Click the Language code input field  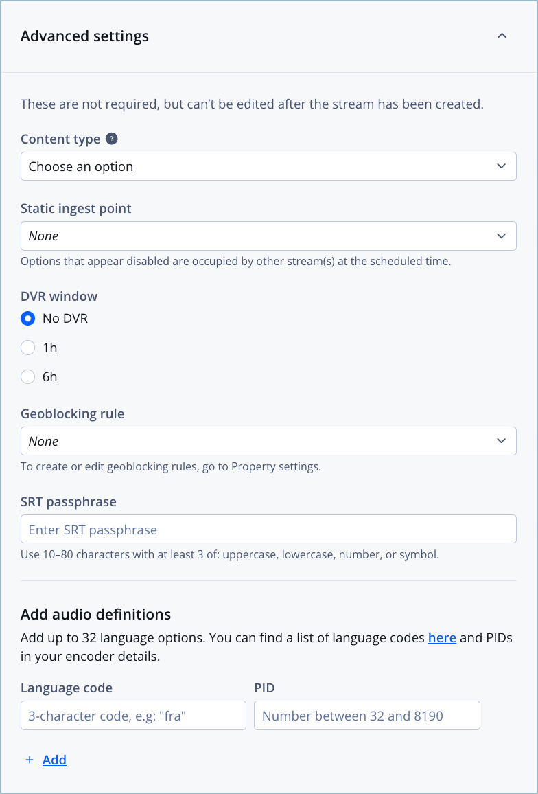(x=133, y=715)
